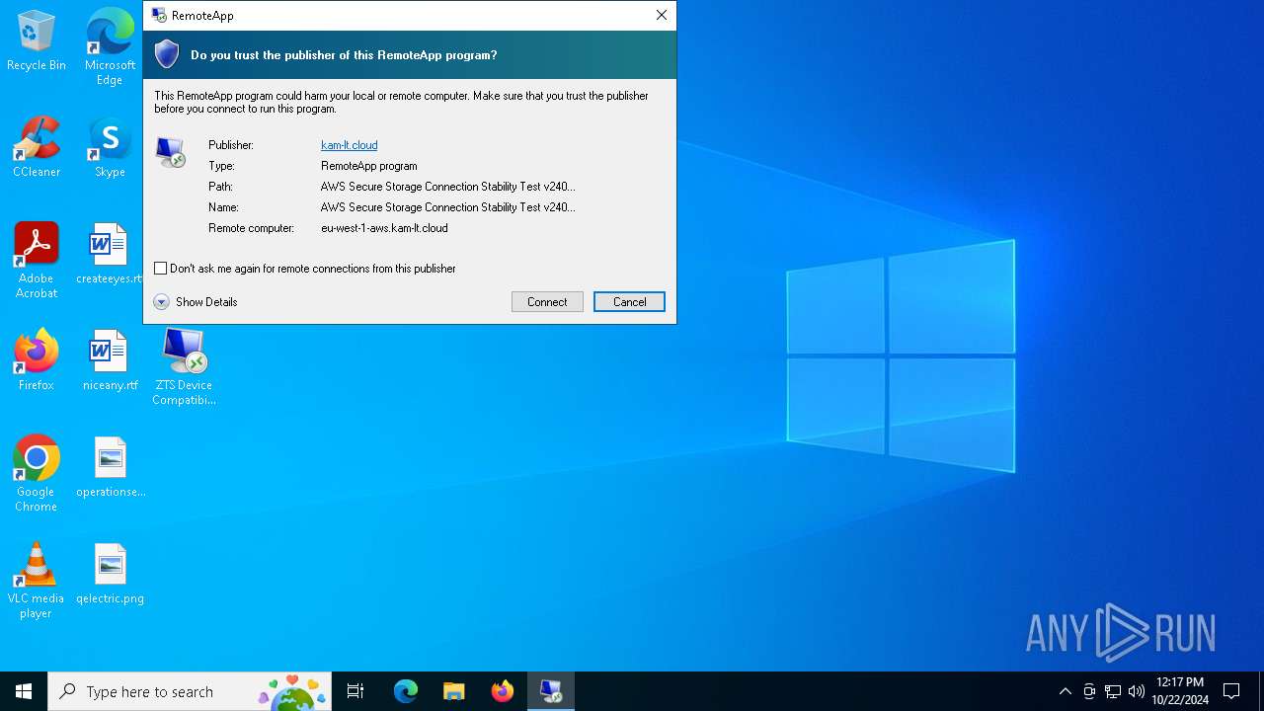The image size is (1264, 711).
Task: Select the Skype desktop shortcut
Action: (x=110, y=147)
